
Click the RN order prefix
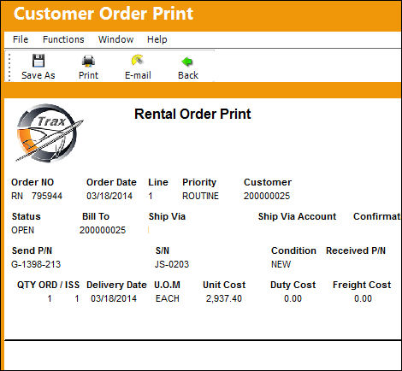click(17, 196)
